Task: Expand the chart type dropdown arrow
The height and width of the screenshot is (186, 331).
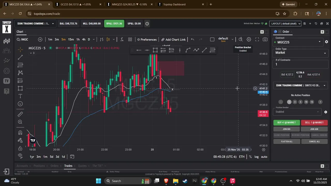Action: tap(114, 40)
